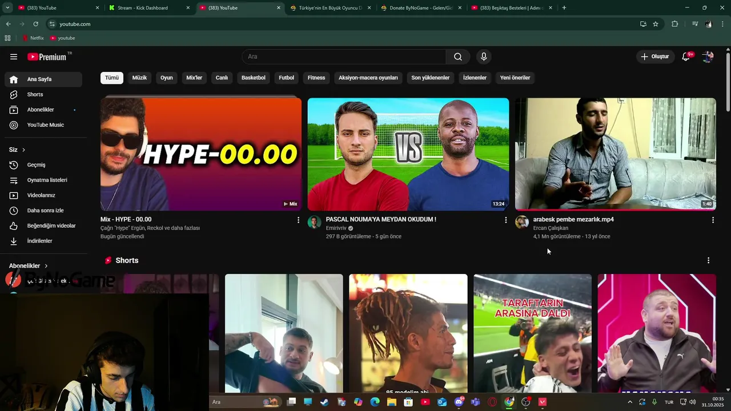
Task: Open File Explorer from the taskbar
Action: click(391, 402)
